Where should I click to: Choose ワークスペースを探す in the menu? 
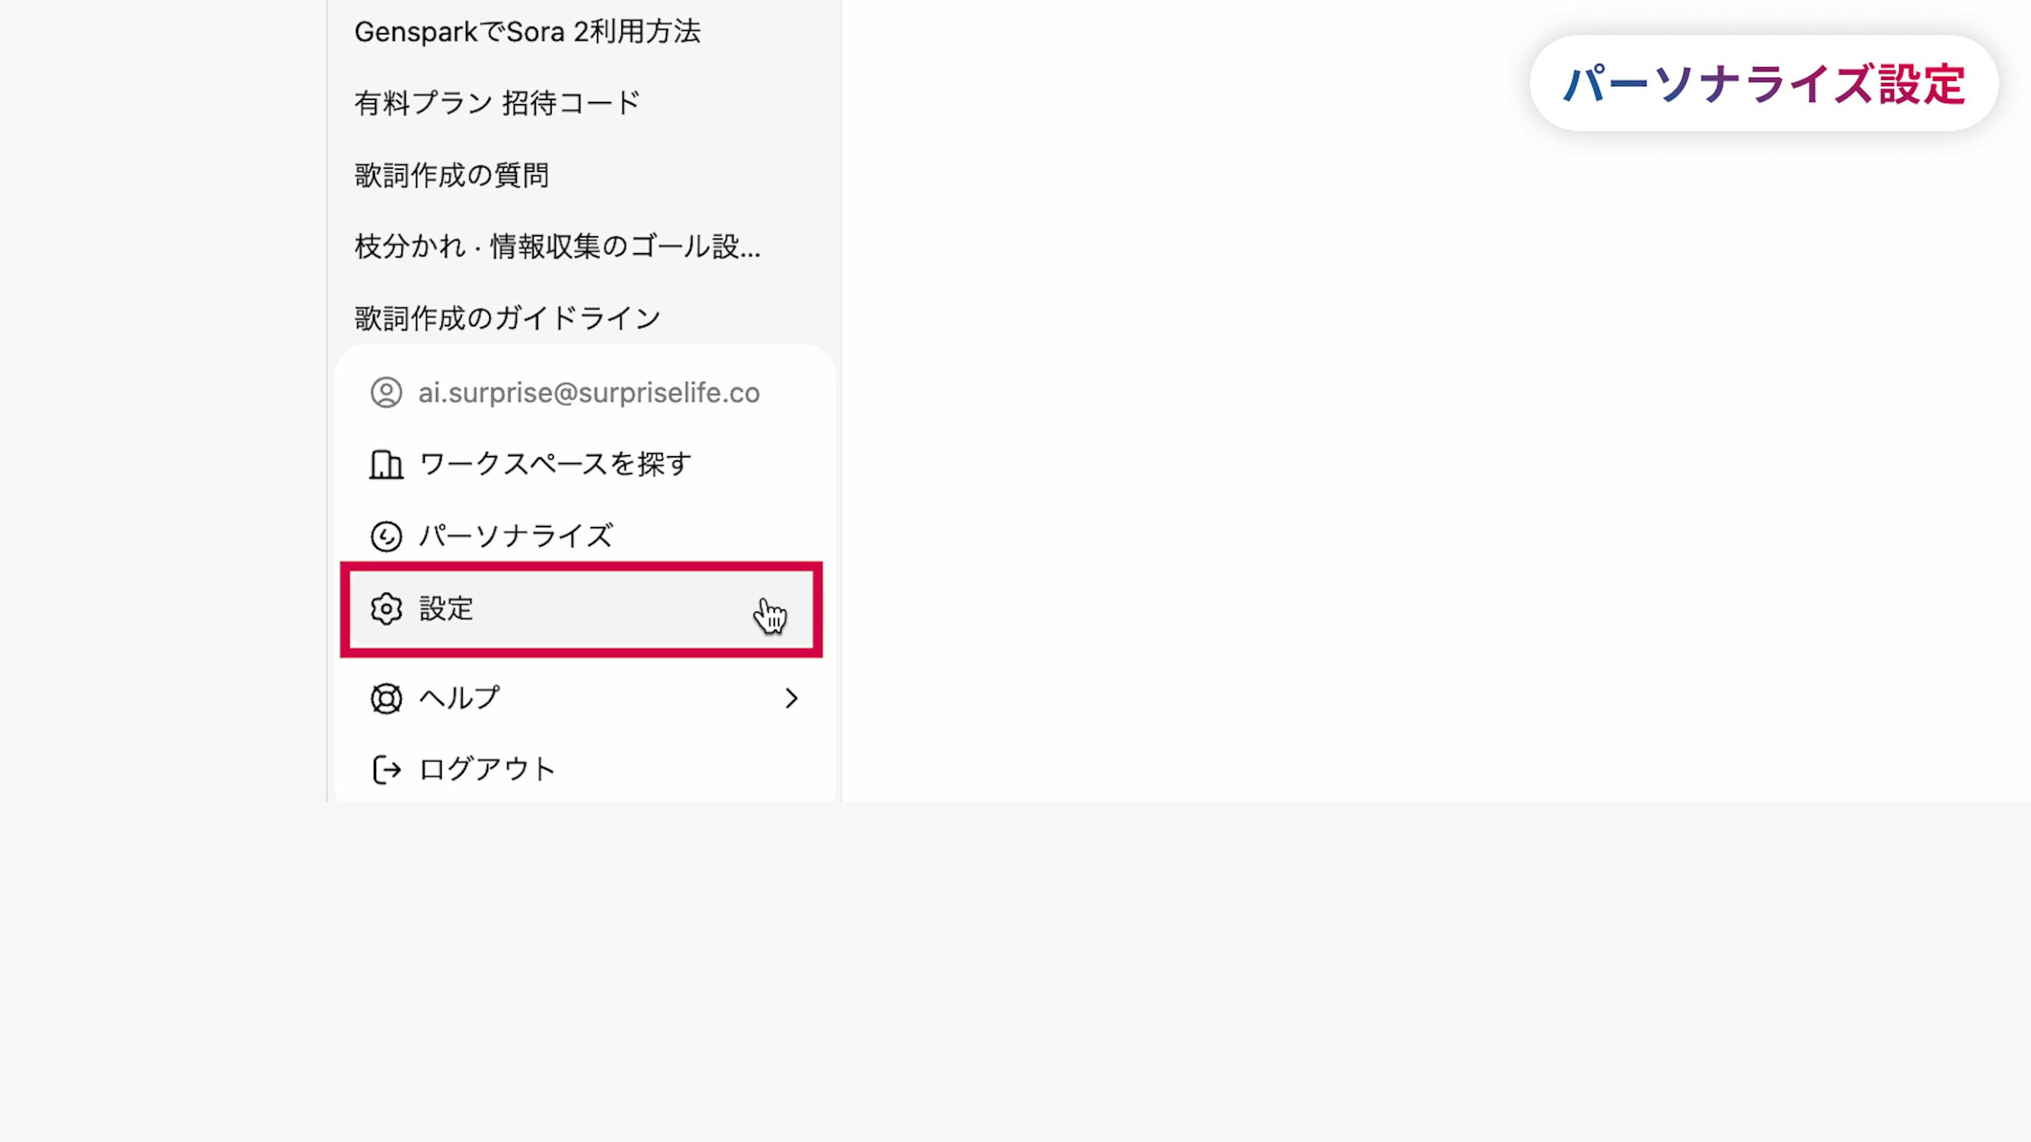(555, 465)
